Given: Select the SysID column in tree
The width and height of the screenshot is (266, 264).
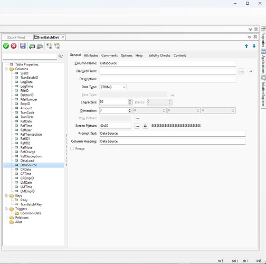Looking at the screenshot, I should point(24,73).
